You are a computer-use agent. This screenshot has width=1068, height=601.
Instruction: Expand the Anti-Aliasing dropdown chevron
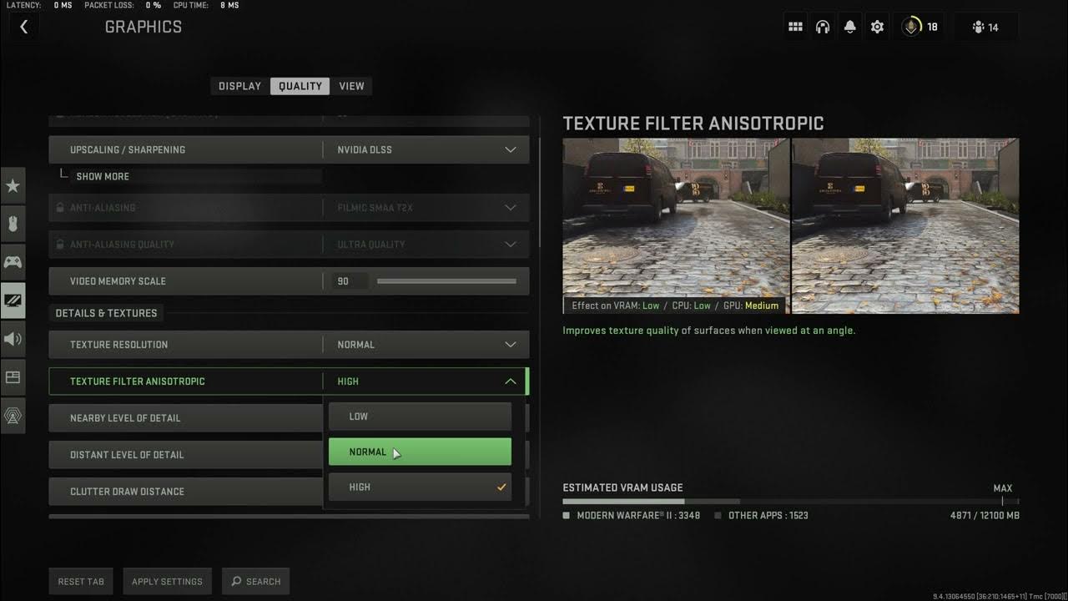coord(511,207)
